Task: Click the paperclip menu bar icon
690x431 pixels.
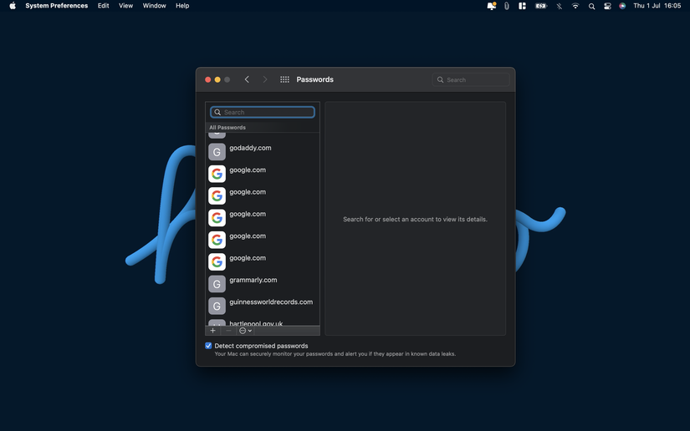Action: coord(507,6)
